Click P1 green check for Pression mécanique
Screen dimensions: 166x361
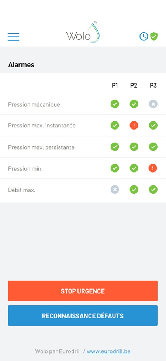pos(115,104)
